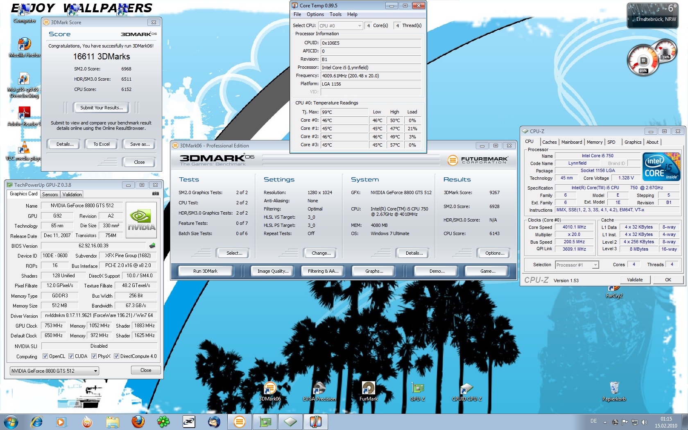
Task: Click the Filtering & AA button
Action: click(323, 271)
